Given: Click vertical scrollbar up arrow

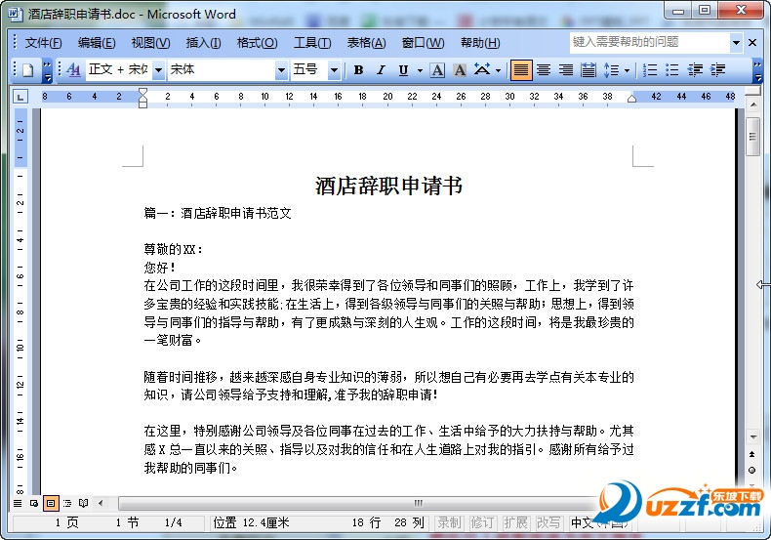Looking at the screenshot, I should tap(752, 104).
